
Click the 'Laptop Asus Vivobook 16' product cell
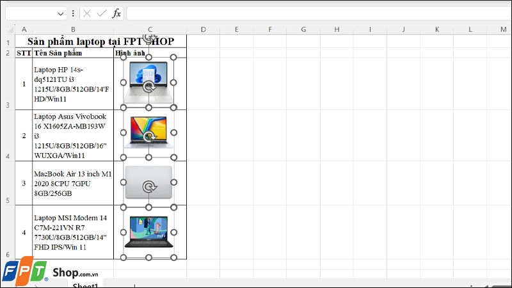pyautogui.click(x=73, y=136)
